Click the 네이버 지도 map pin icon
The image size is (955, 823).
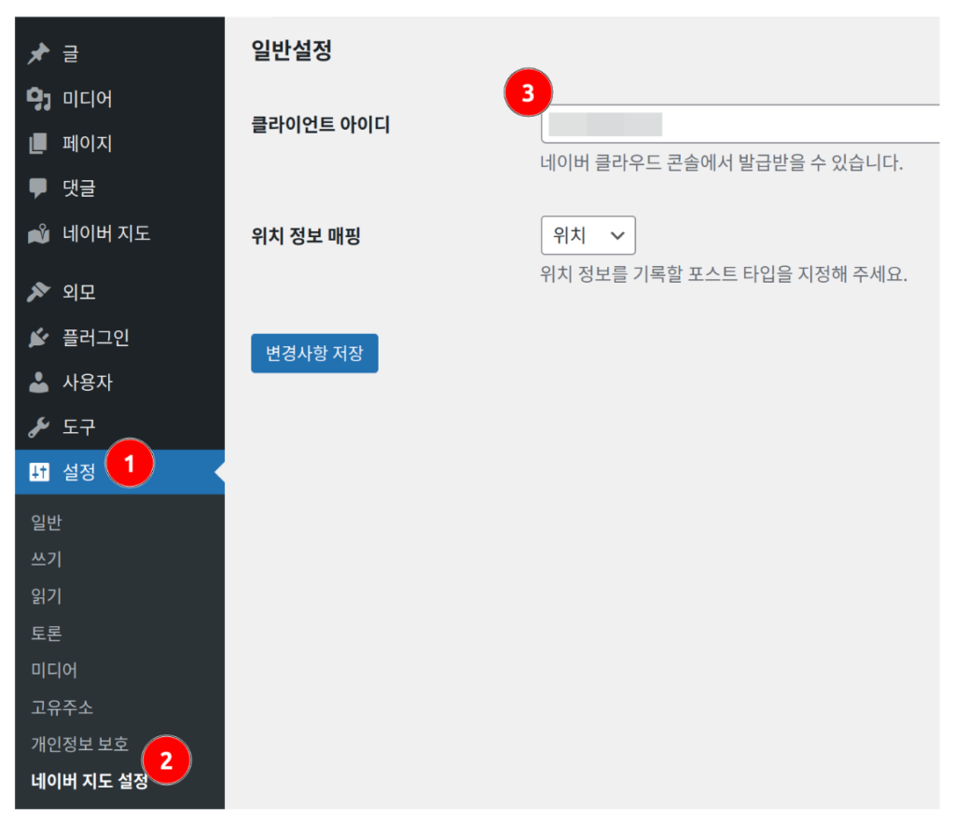tap(38, 233)
